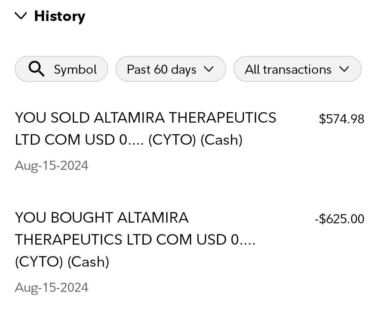Open the YOU SOLD ALTAMIRA transaction

click(x=146, y=118)
